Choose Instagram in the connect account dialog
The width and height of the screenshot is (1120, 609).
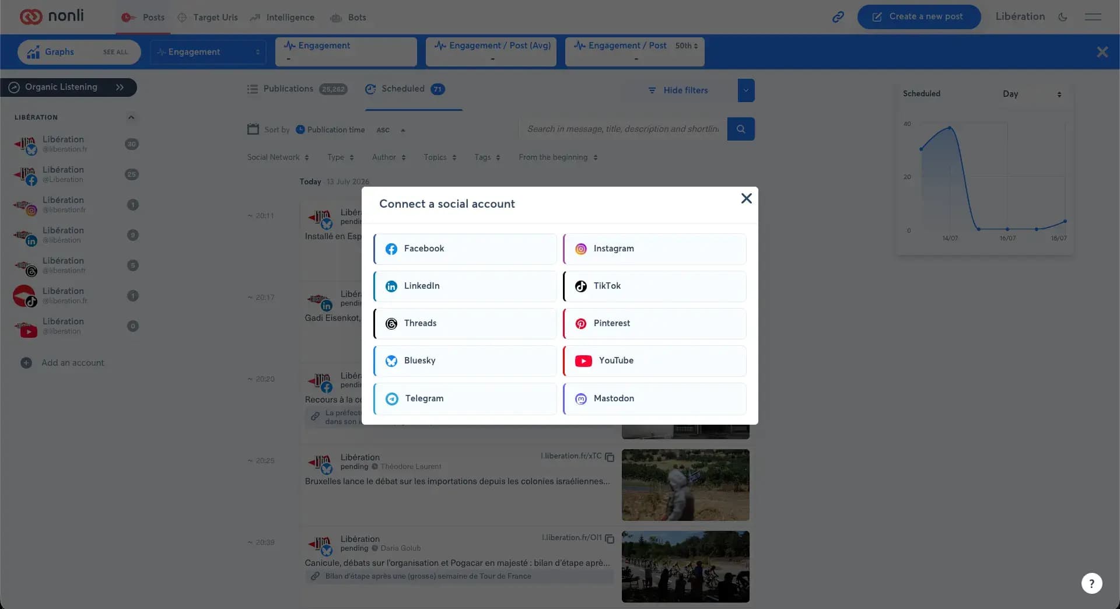tap(654, 249)
